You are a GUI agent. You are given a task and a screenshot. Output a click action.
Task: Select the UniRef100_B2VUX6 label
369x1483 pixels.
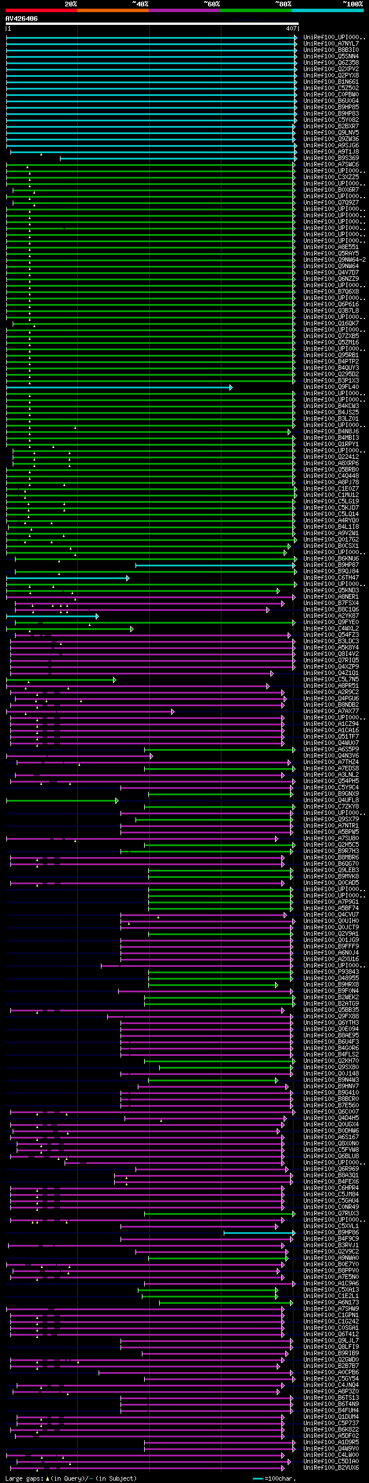[331, 1467]
